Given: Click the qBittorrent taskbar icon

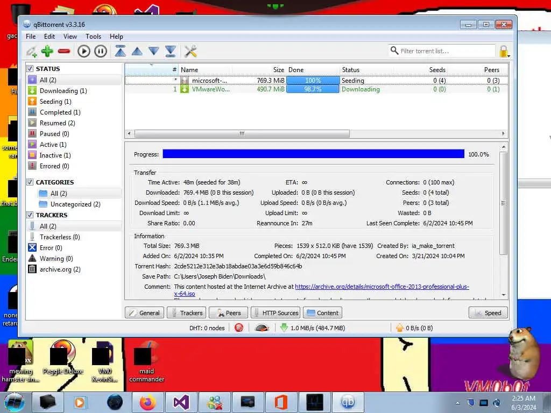Looking at the screenshot, I should pos(347,402).
